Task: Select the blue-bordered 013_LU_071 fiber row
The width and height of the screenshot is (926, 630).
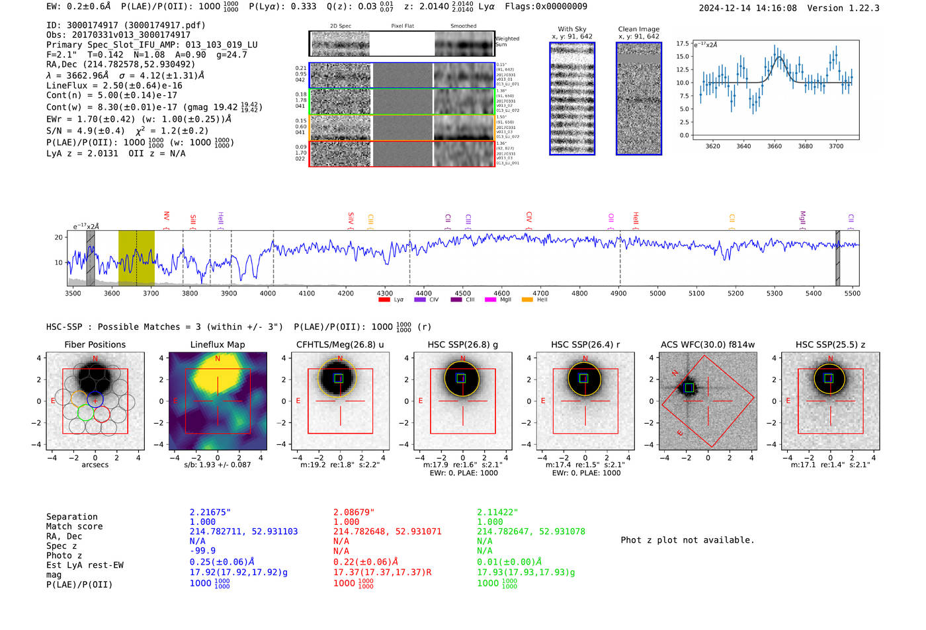Action: 401,75
